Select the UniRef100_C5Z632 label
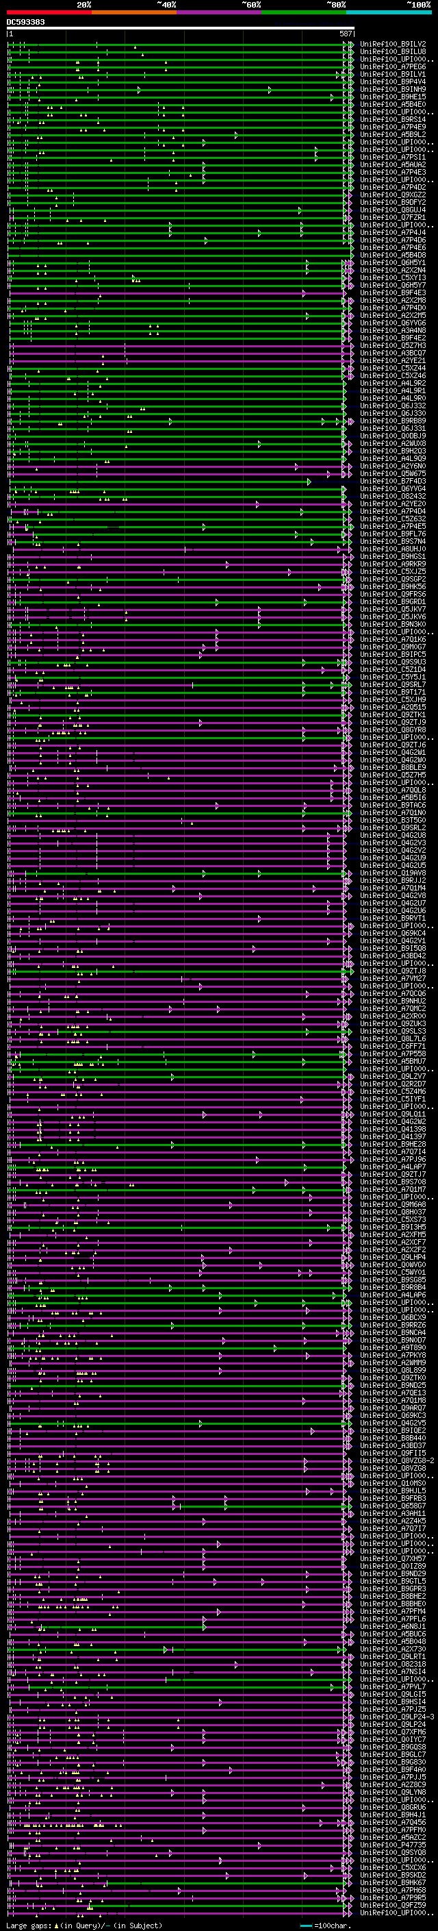This screenshot has height=1931, width=438. click(x=393, y=519)
